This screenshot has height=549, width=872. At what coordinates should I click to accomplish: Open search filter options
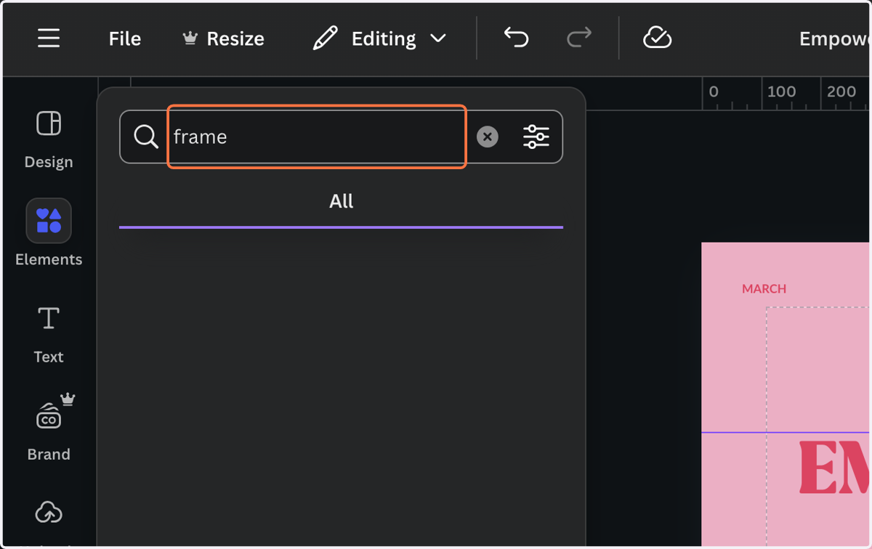click(x=536, y=137)
